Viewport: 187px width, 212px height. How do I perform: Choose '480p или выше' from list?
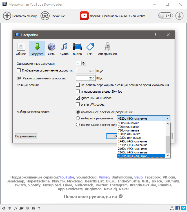(x=141, y=123)
